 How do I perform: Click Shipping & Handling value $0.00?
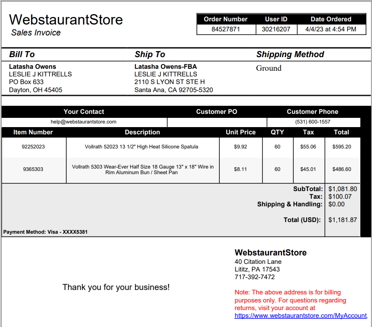pos(336,204)
